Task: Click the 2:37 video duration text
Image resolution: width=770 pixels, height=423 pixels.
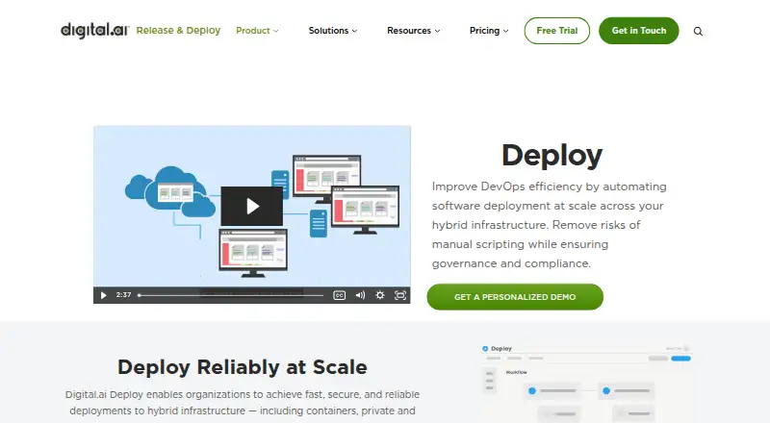Action: point(123,295)
